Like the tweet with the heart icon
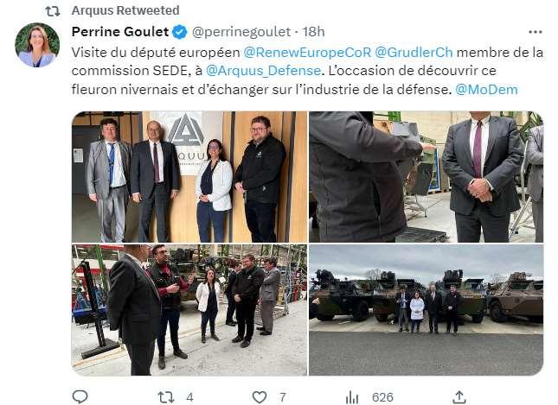This screenshot has width=558, height=405. tap(260, 397)
